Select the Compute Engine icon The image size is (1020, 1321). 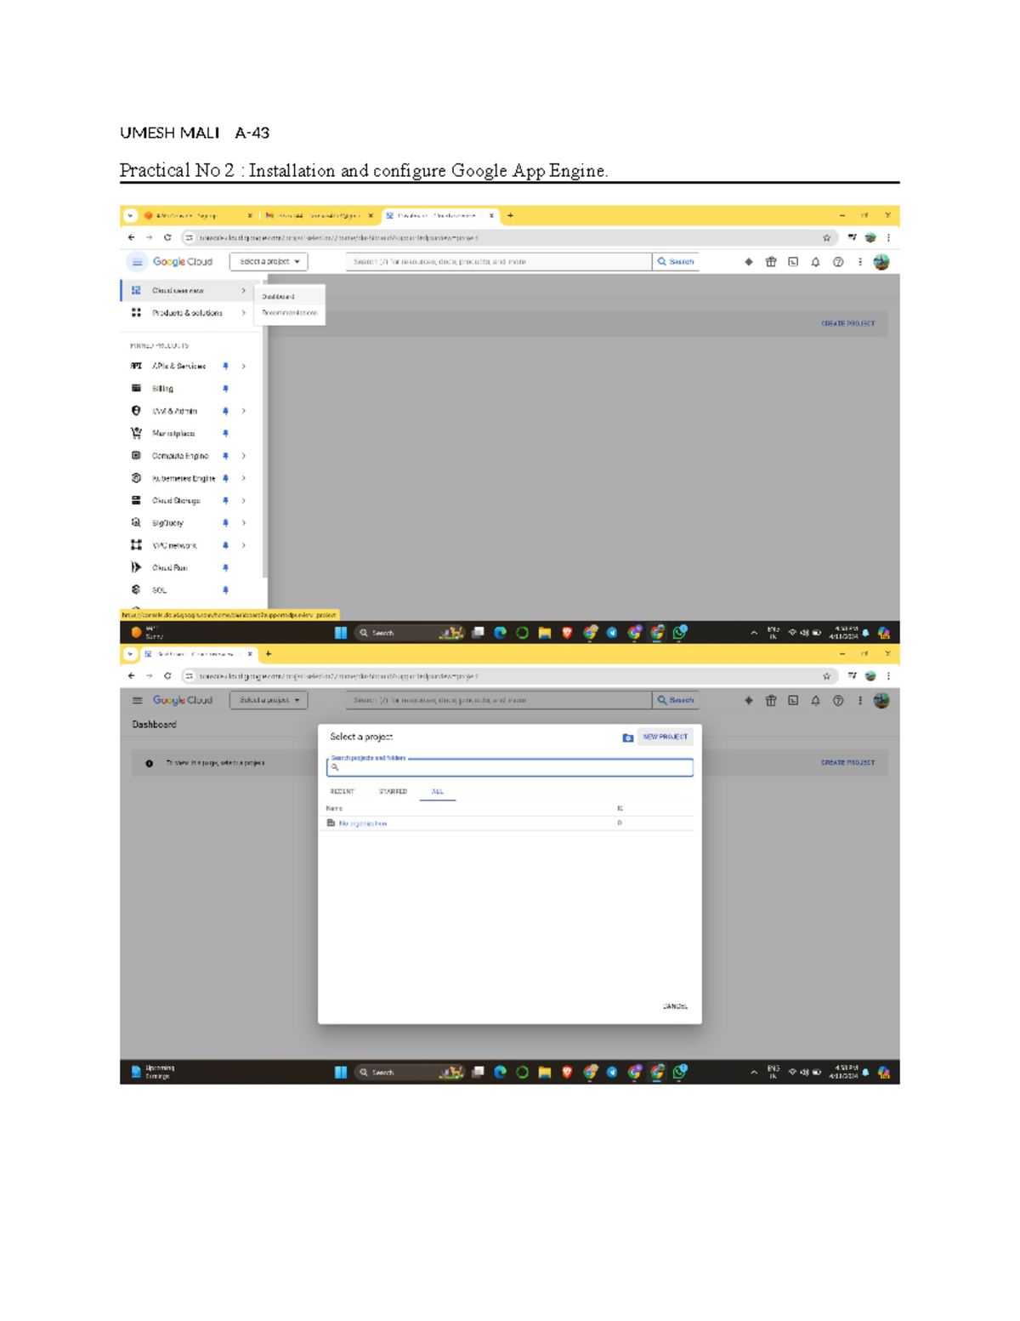(136, 456)
